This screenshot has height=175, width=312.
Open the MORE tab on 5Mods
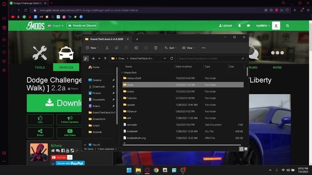(277, 68)
